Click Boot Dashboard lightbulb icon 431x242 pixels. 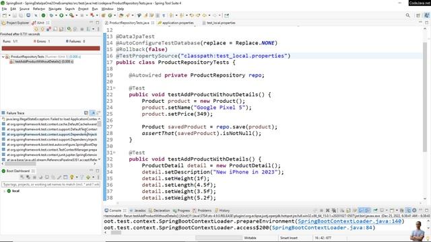(x=72, y=177)
